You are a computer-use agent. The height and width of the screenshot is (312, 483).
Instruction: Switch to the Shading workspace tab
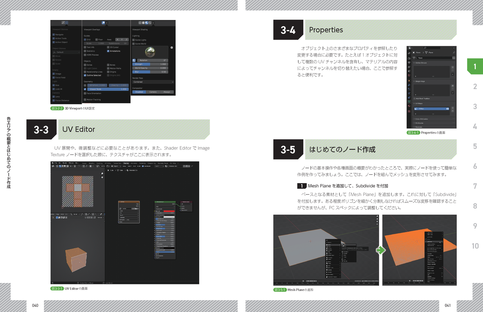tap(126, 163)
